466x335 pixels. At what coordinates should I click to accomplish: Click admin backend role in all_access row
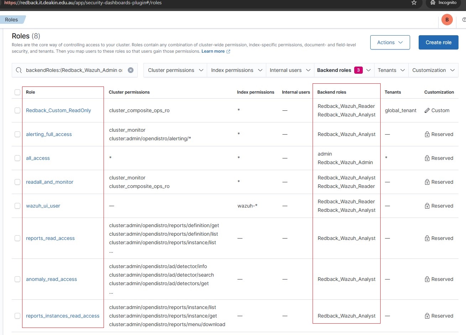coord(325,154)
